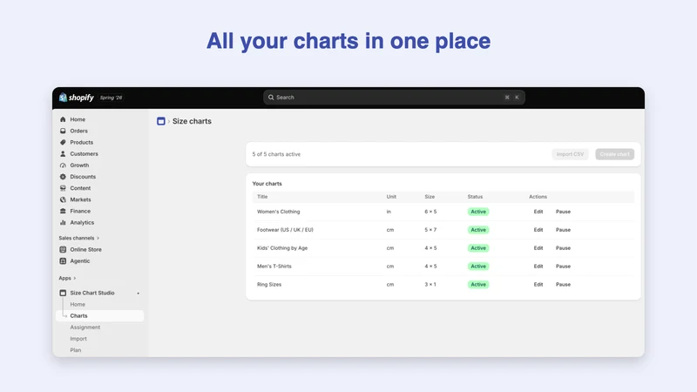Edit the Ring Sizes chart

click(538, 285)
